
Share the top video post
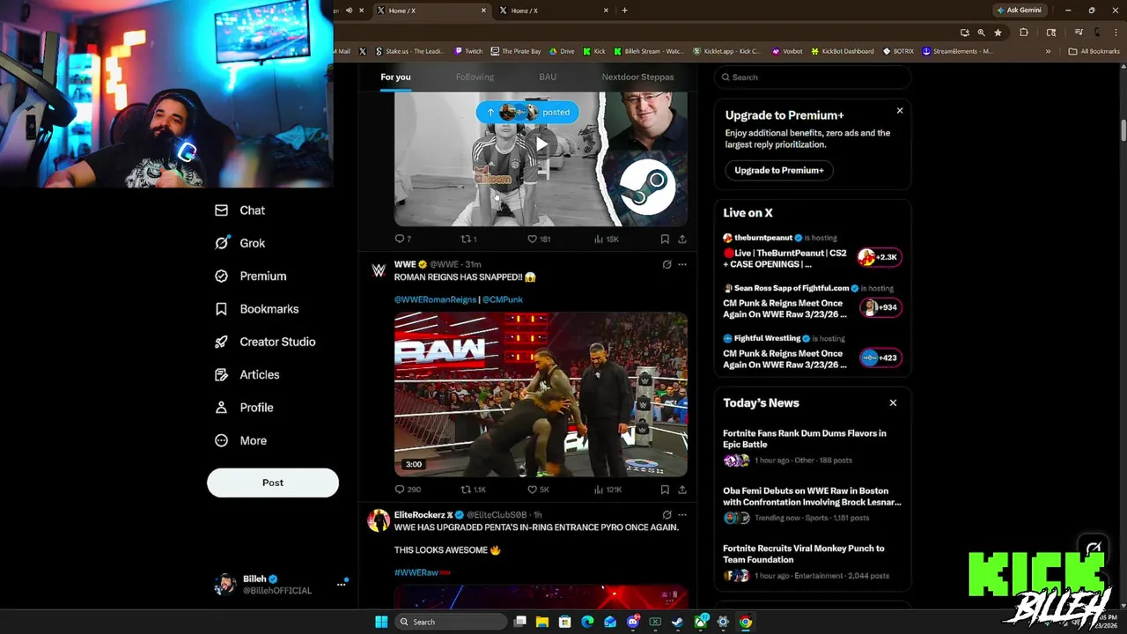coord(681,239)
